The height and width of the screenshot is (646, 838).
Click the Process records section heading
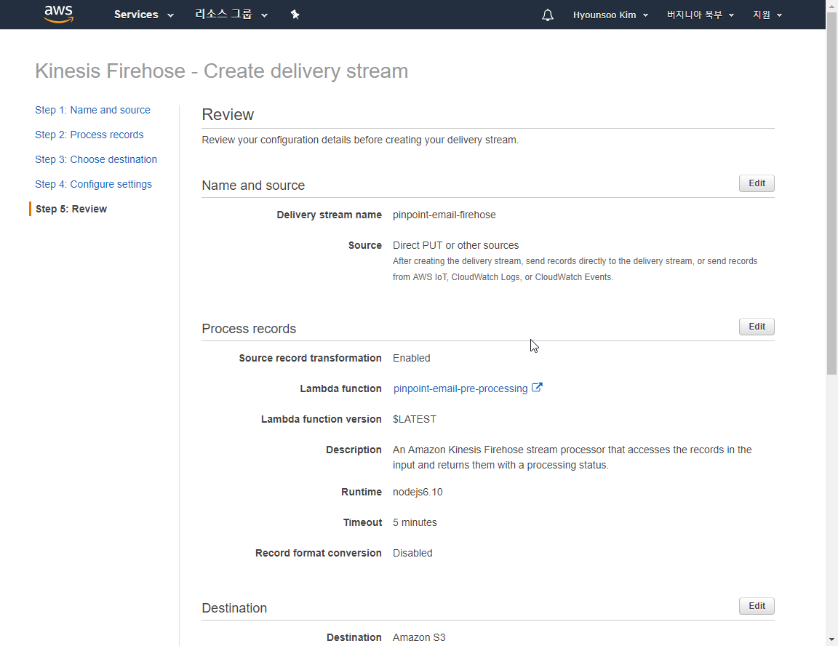[249, 329]
